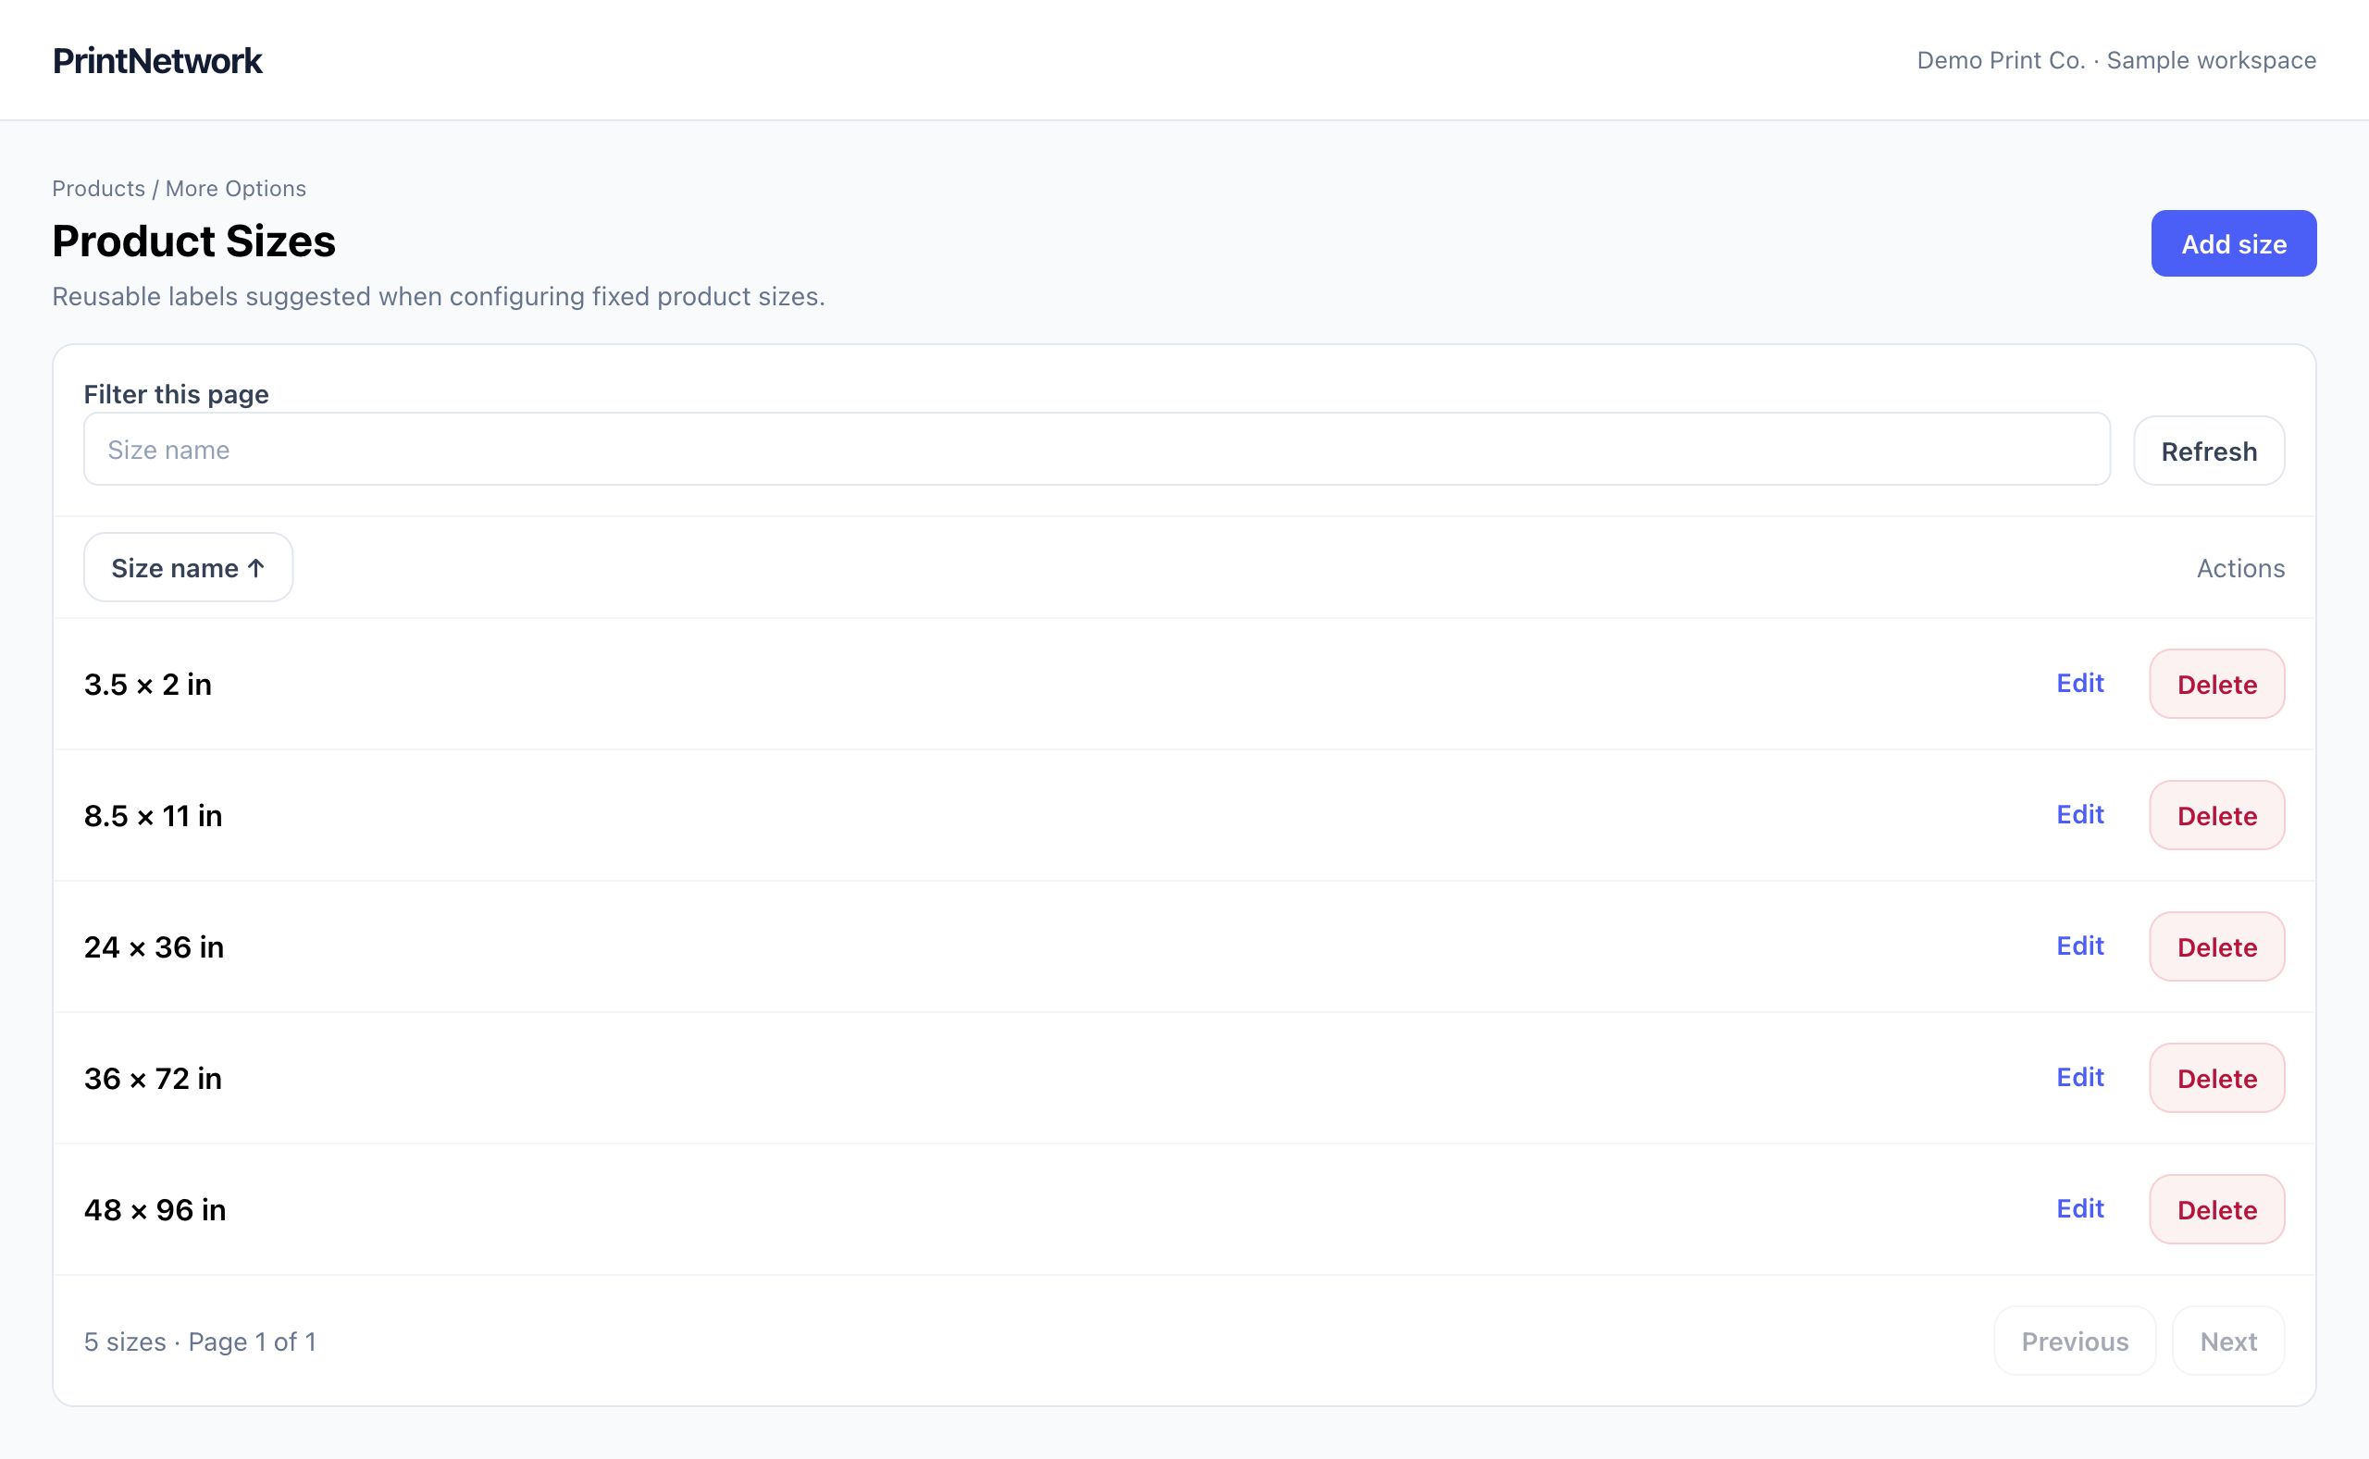
Task: Delete the 24 × 36 in size
Action: click(2216, 946)
